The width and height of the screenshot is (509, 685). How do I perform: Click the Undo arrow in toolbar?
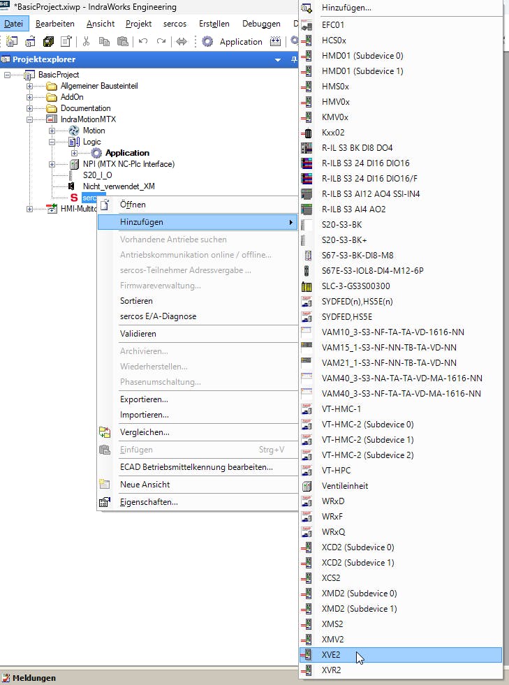pyautogui.click(x=143, y=42)
